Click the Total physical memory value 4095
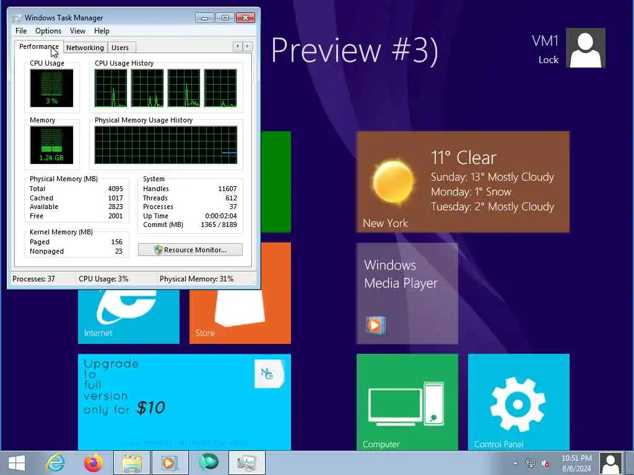This screenshot has height=475, width=634. 115,189
